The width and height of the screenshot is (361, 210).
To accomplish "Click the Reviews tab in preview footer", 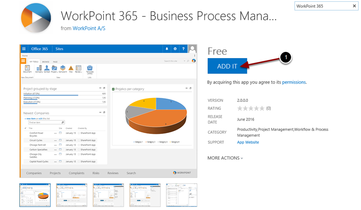I will tap(113, 173).
